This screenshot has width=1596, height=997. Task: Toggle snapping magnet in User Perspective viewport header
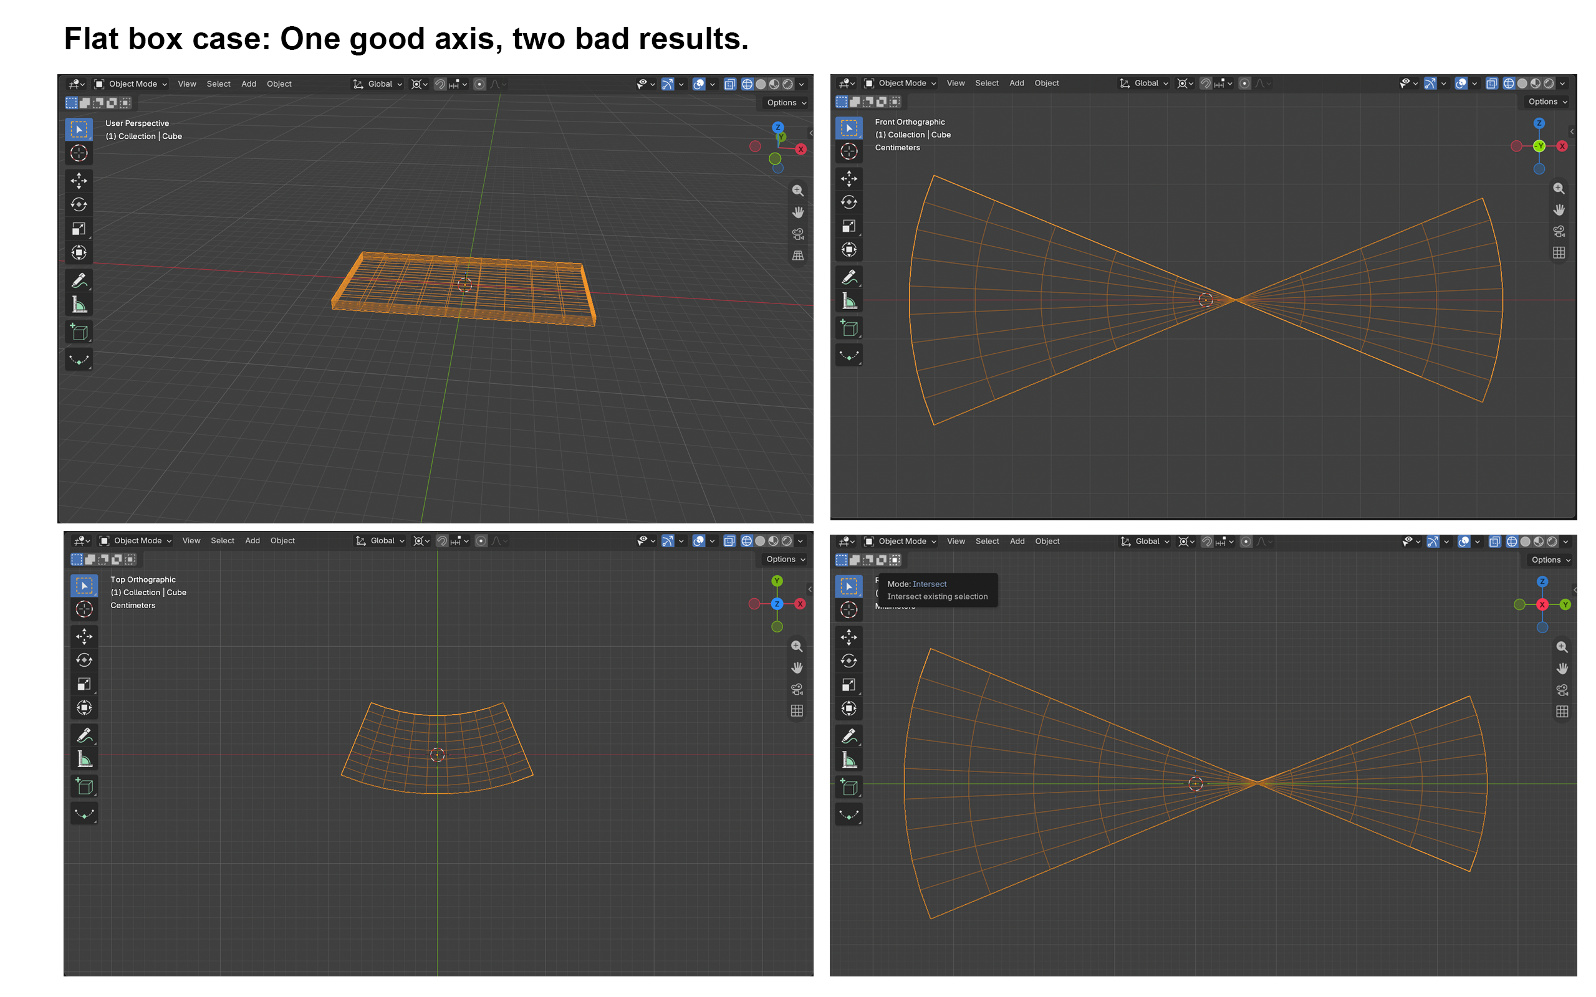[440, 84]
